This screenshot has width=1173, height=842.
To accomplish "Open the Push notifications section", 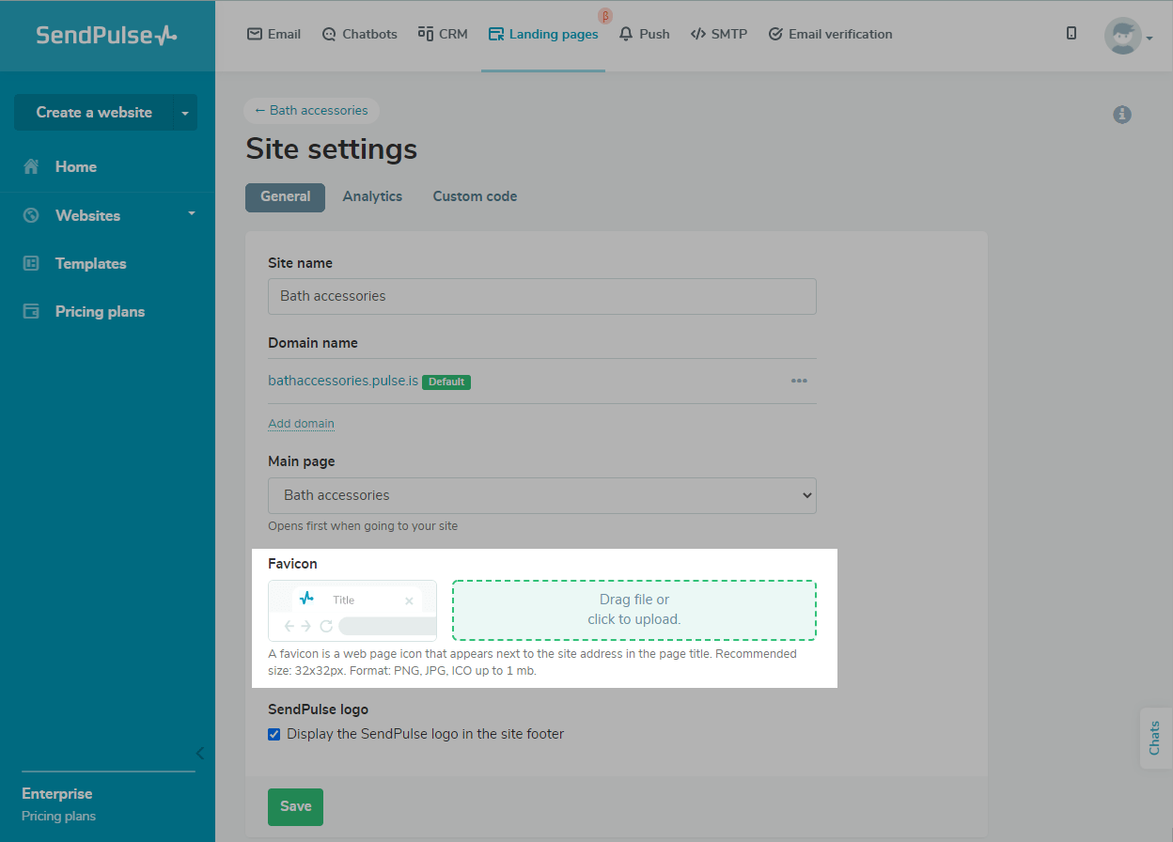I will point(644,34).
